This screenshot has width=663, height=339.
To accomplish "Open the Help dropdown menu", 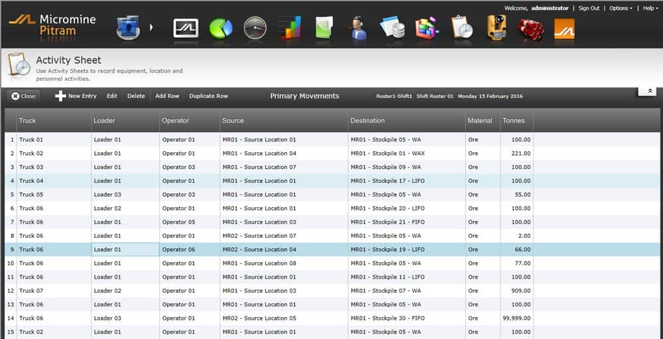I will (x=651, y=8).
